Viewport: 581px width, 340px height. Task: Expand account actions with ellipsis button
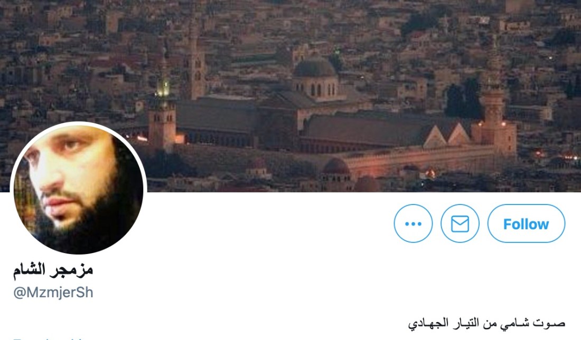coord(413,224)
